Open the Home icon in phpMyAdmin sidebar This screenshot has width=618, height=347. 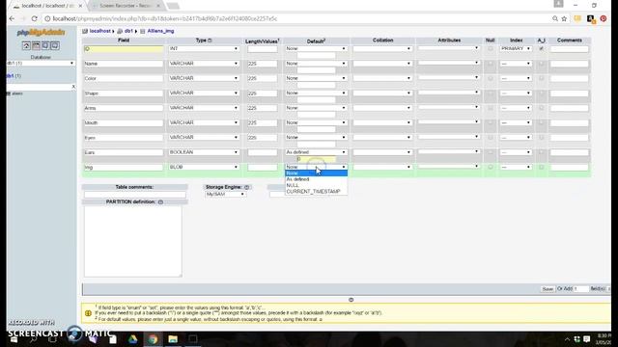[x=26, y=45]
